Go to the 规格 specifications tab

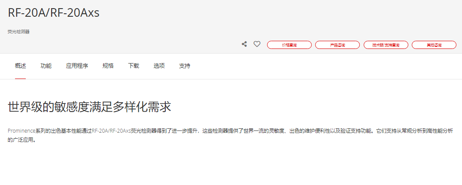(x=108, y=66)
